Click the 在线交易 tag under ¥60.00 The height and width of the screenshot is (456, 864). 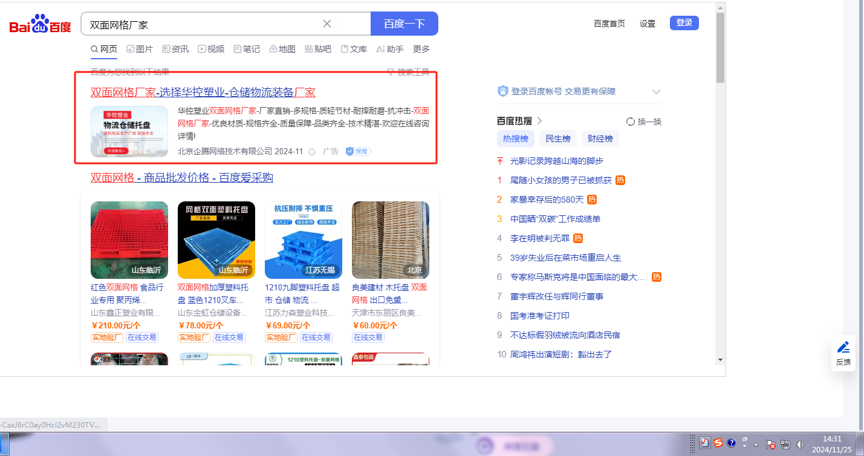pos(368,337)
